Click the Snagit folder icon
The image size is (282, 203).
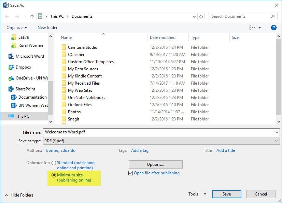(x=64, y=119)
